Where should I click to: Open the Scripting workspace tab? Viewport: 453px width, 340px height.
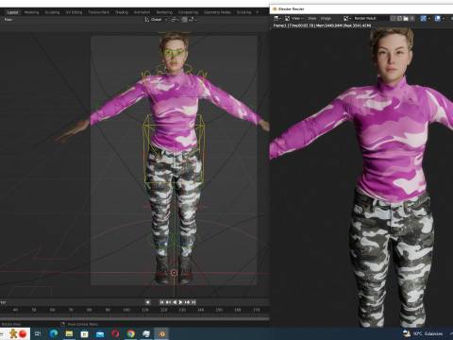pyautogui.click(x=243, y=12)
